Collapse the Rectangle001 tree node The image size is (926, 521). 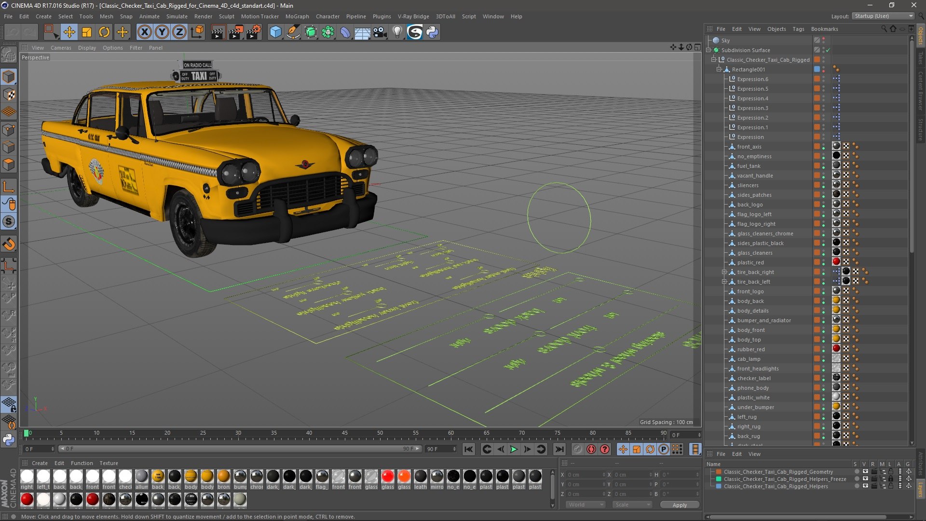click(x=719, y=69)
